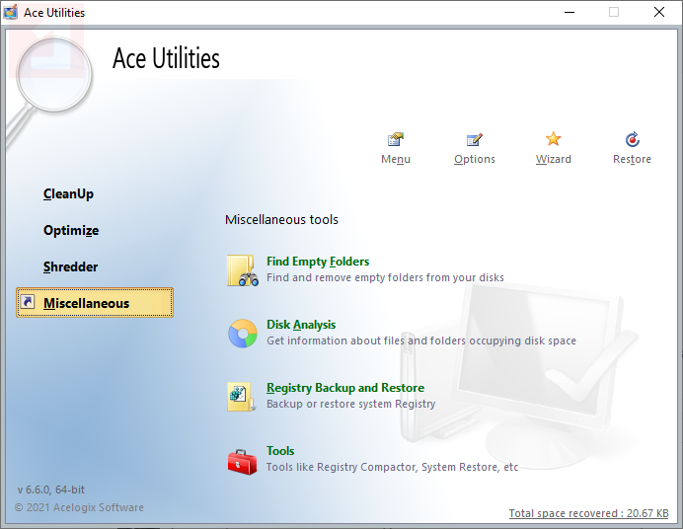Click 'Tools like Registry Compactor' description
The width and height of the screenshot is (683, 529).
[392, 467]
